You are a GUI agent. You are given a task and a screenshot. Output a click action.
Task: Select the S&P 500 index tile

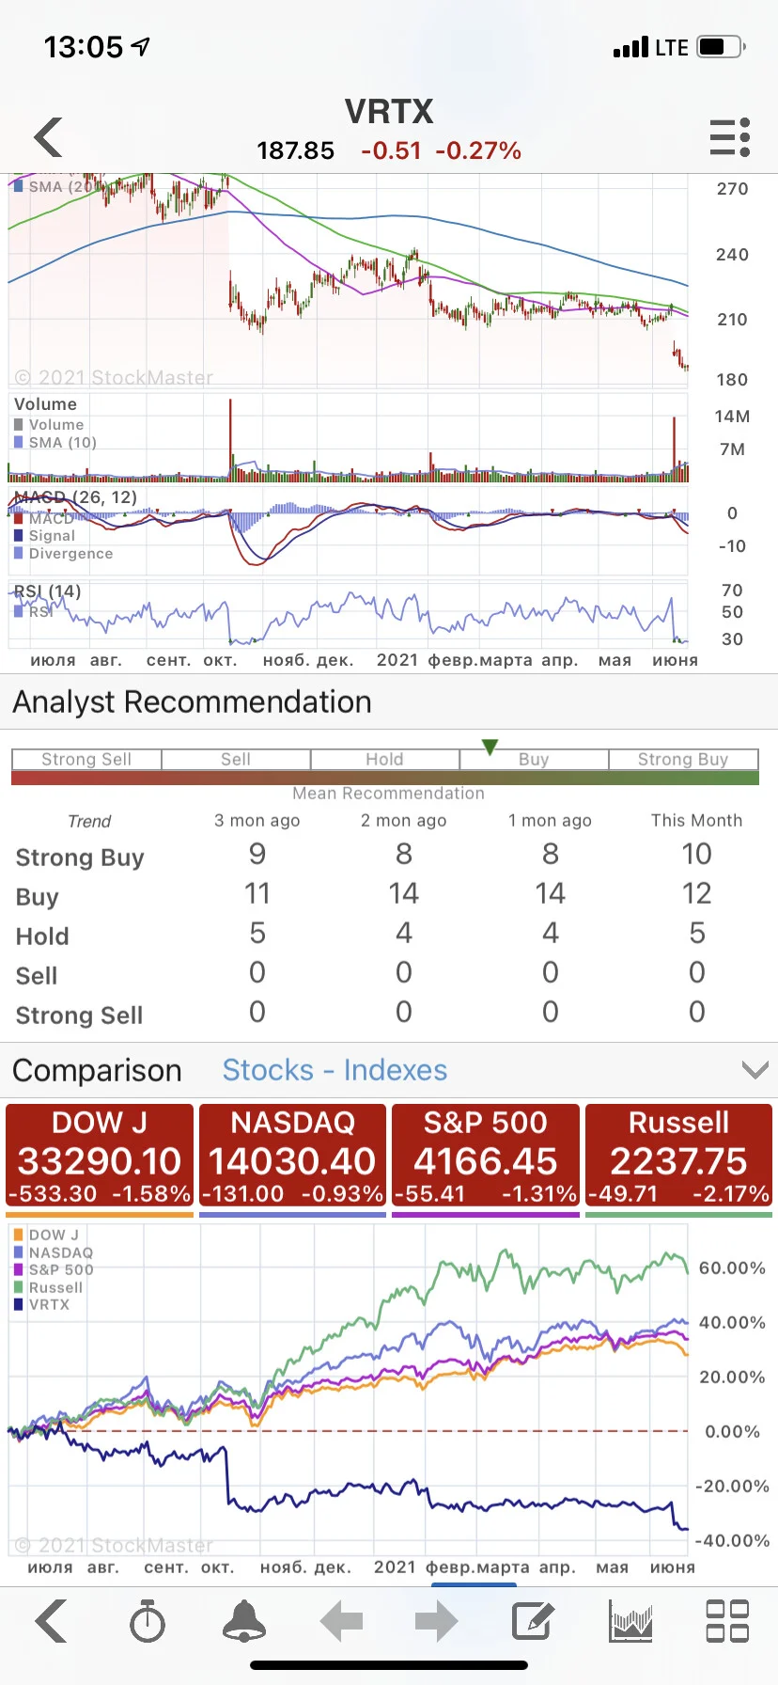[486, 1157]
